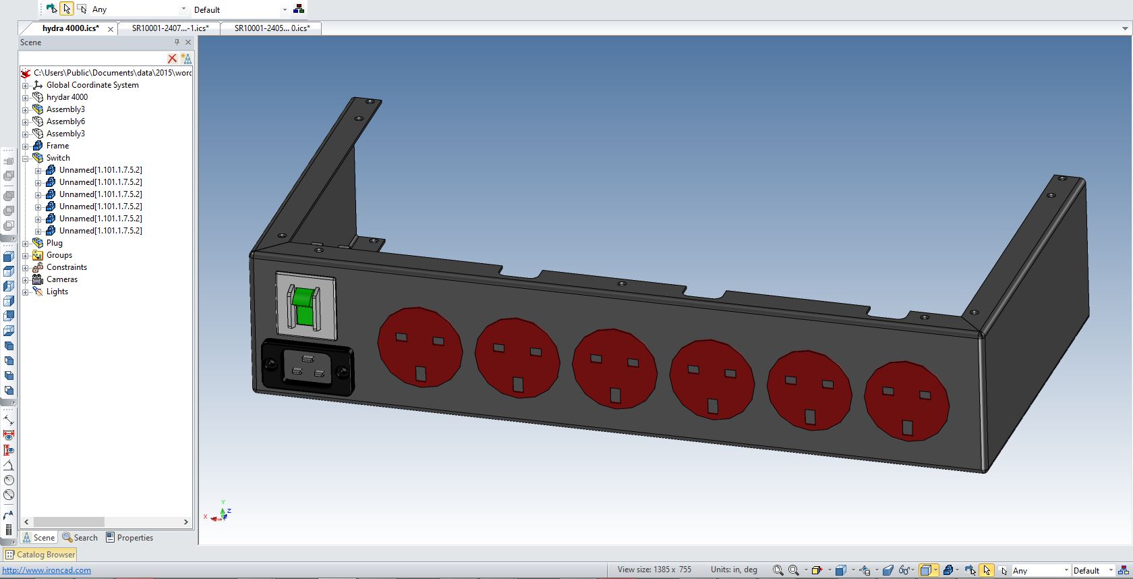Switch to the Scene tab at panel bottom
Image resolution: width=1133 pixels, height=579 pixels.
pyautogui.click(x=38, y=538)
